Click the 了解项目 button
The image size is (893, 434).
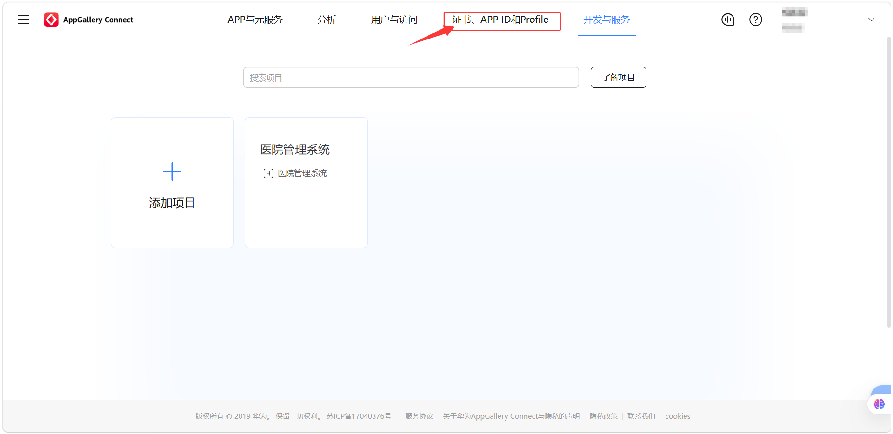[618, 78]
